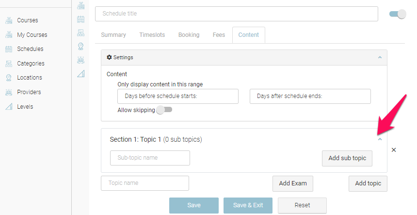Click the Providers group icon
The width and height of the screenshot is (417, 215).
(x=9, y=92)
